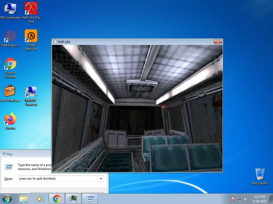This screenshot has width=273, height=204.
Task: Expand the Run dialog Open dropdown
Action: (x=101, y=179)
